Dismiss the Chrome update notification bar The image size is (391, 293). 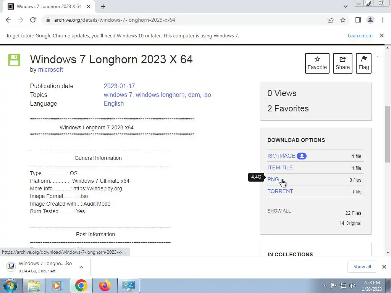382,35
